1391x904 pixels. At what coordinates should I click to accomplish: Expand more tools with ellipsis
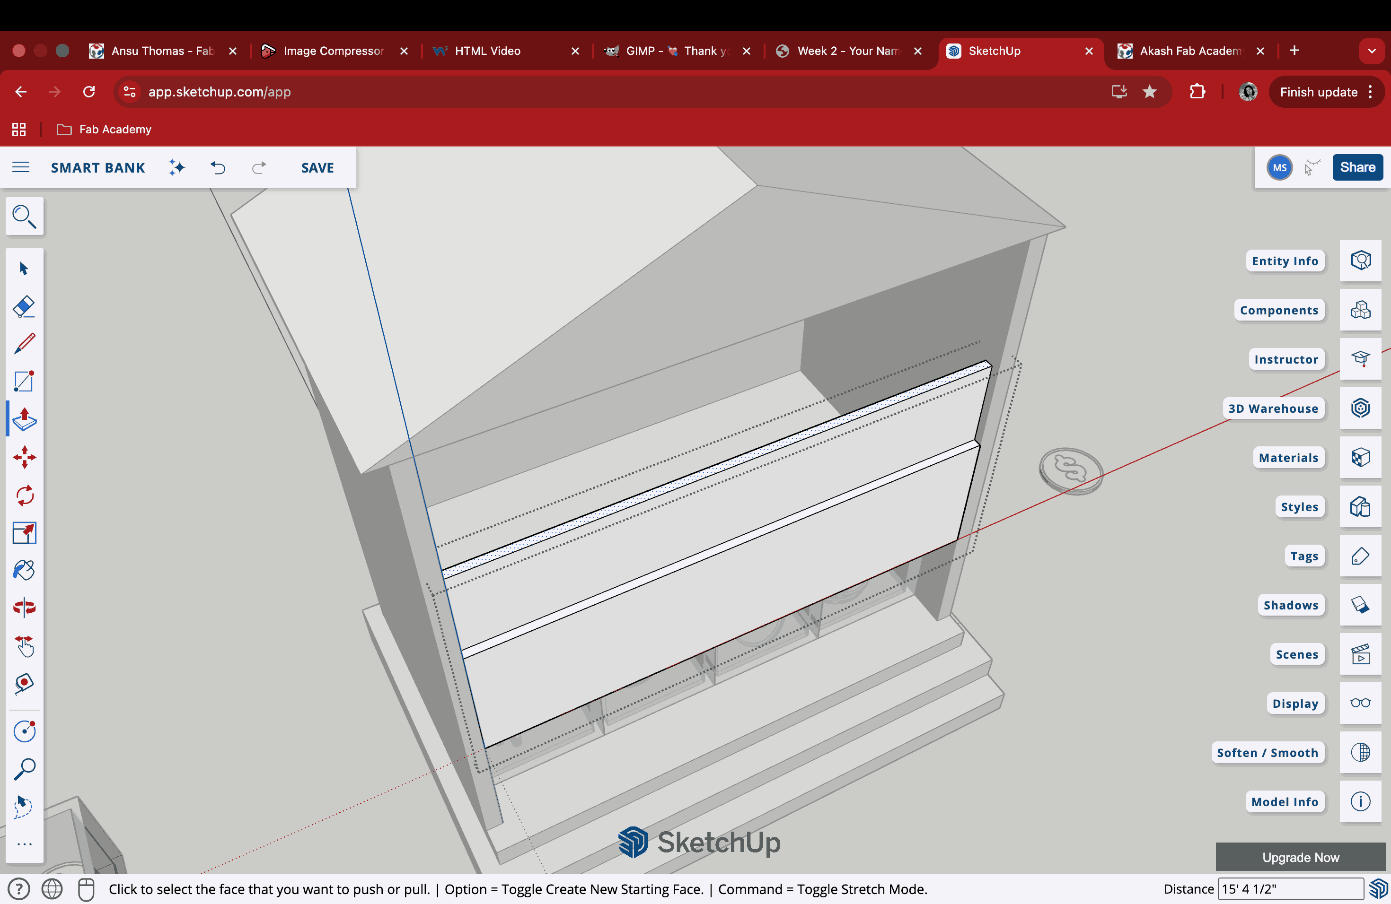coord(24,844)
